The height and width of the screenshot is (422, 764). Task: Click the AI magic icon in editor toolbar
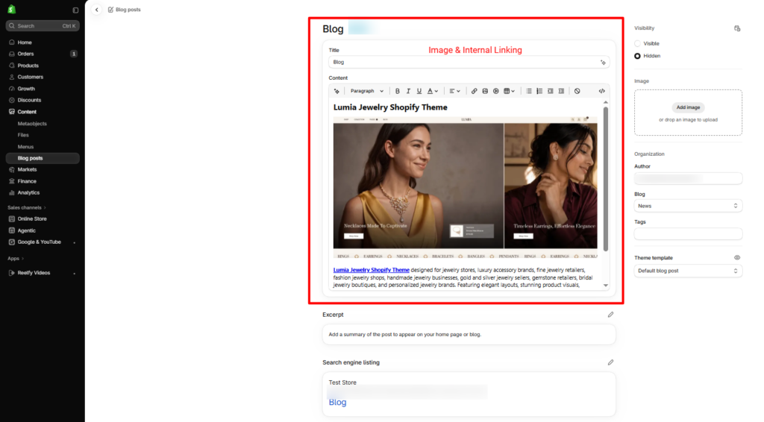click(336, 91)
